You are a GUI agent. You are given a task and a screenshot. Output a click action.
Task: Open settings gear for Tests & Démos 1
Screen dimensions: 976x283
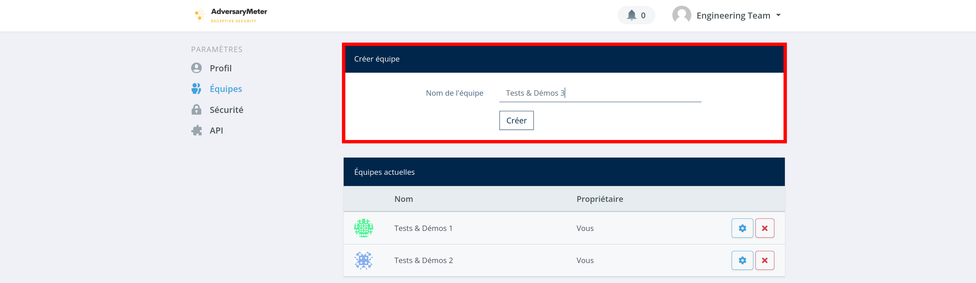742,228
